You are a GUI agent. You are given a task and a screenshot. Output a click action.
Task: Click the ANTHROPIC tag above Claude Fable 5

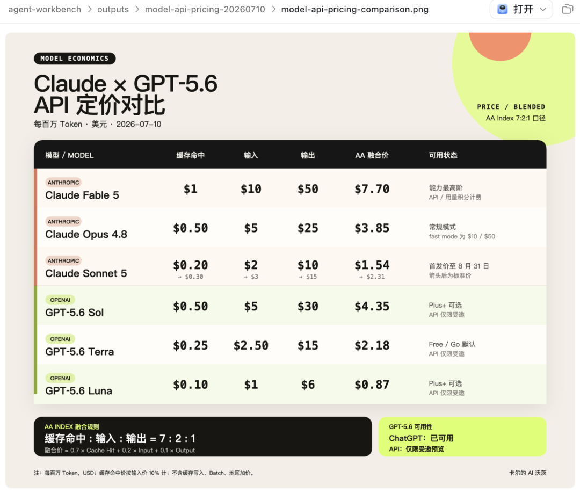click(x=63, y=183)
